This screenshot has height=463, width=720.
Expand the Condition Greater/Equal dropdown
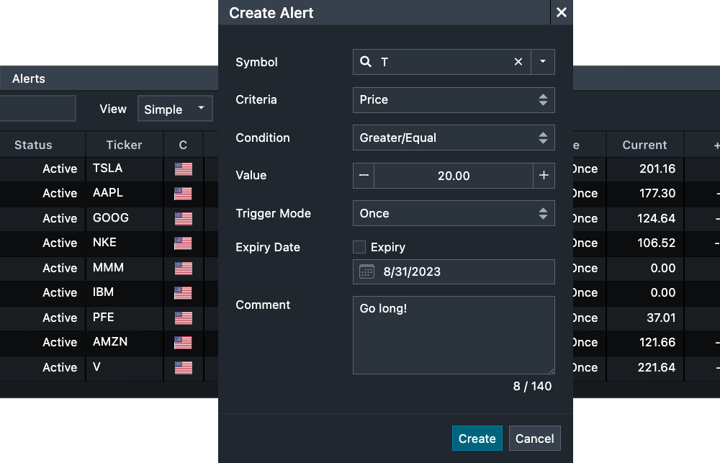pos(454,138)
